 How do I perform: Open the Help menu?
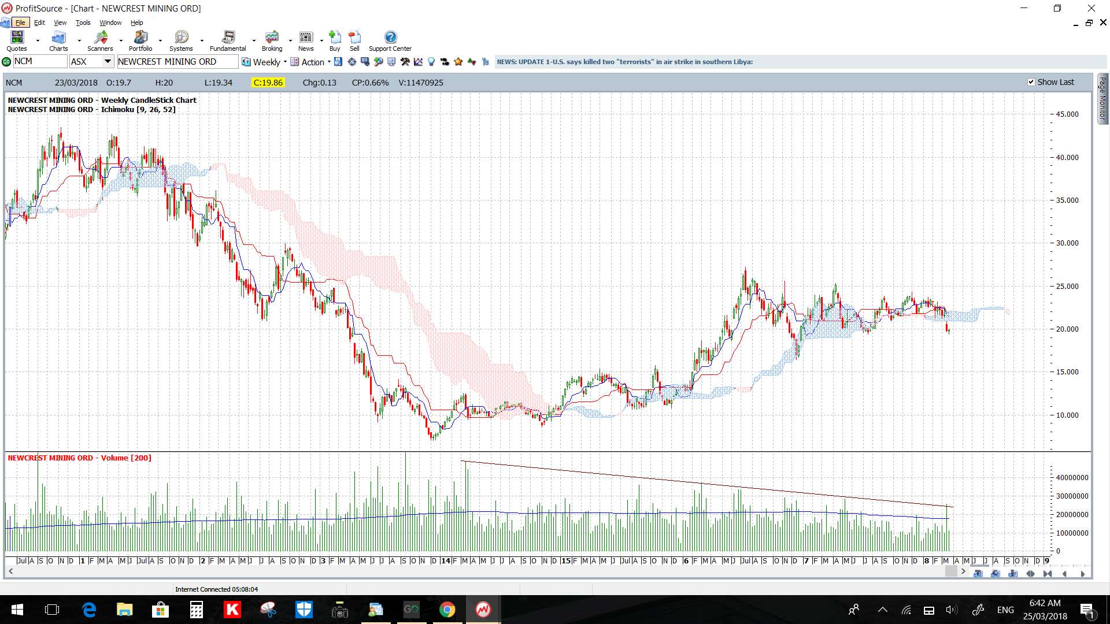[136, 23]
